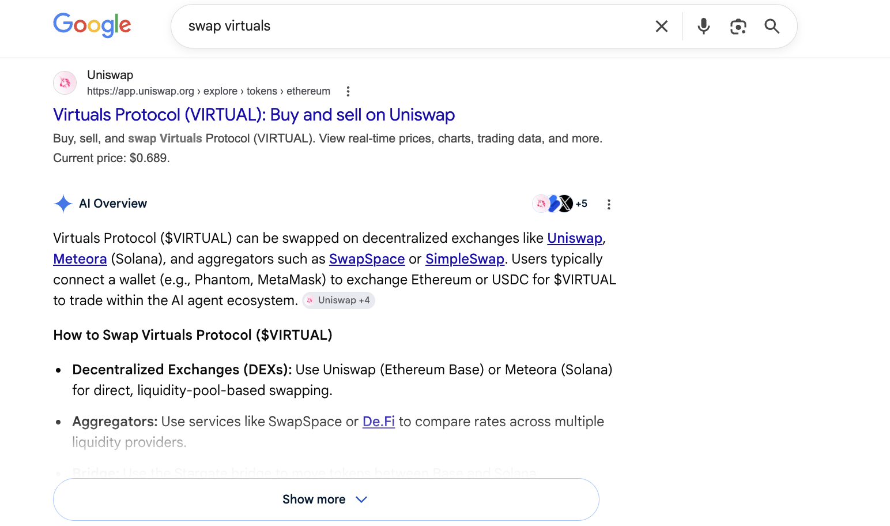Click the app.uniswap.org breadcrumb URL

click(209, 91)
